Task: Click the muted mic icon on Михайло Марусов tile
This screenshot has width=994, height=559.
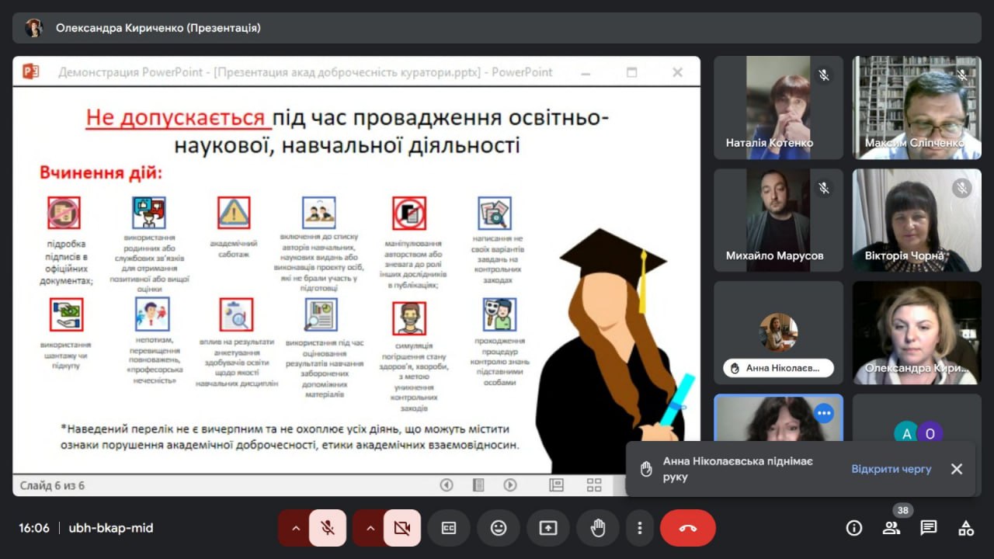Action: tap(823, 188)
